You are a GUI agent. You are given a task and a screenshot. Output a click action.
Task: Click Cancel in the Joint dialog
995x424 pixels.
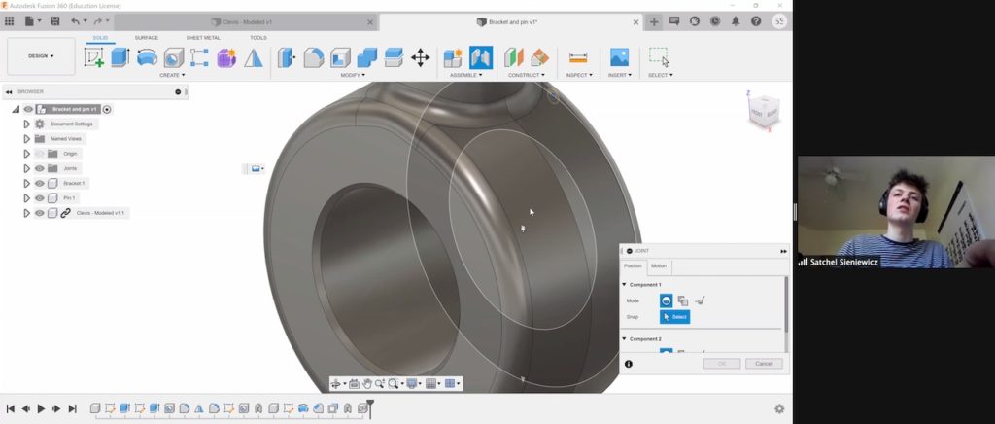(x=763, y=364)
